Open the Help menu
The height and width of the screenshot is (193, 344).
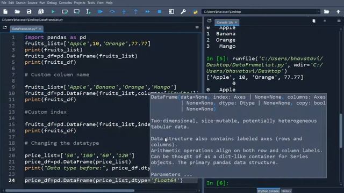click(109, 3)
